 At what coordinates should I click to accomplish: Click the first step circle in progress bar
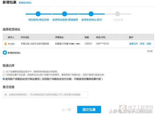(38, 14)
